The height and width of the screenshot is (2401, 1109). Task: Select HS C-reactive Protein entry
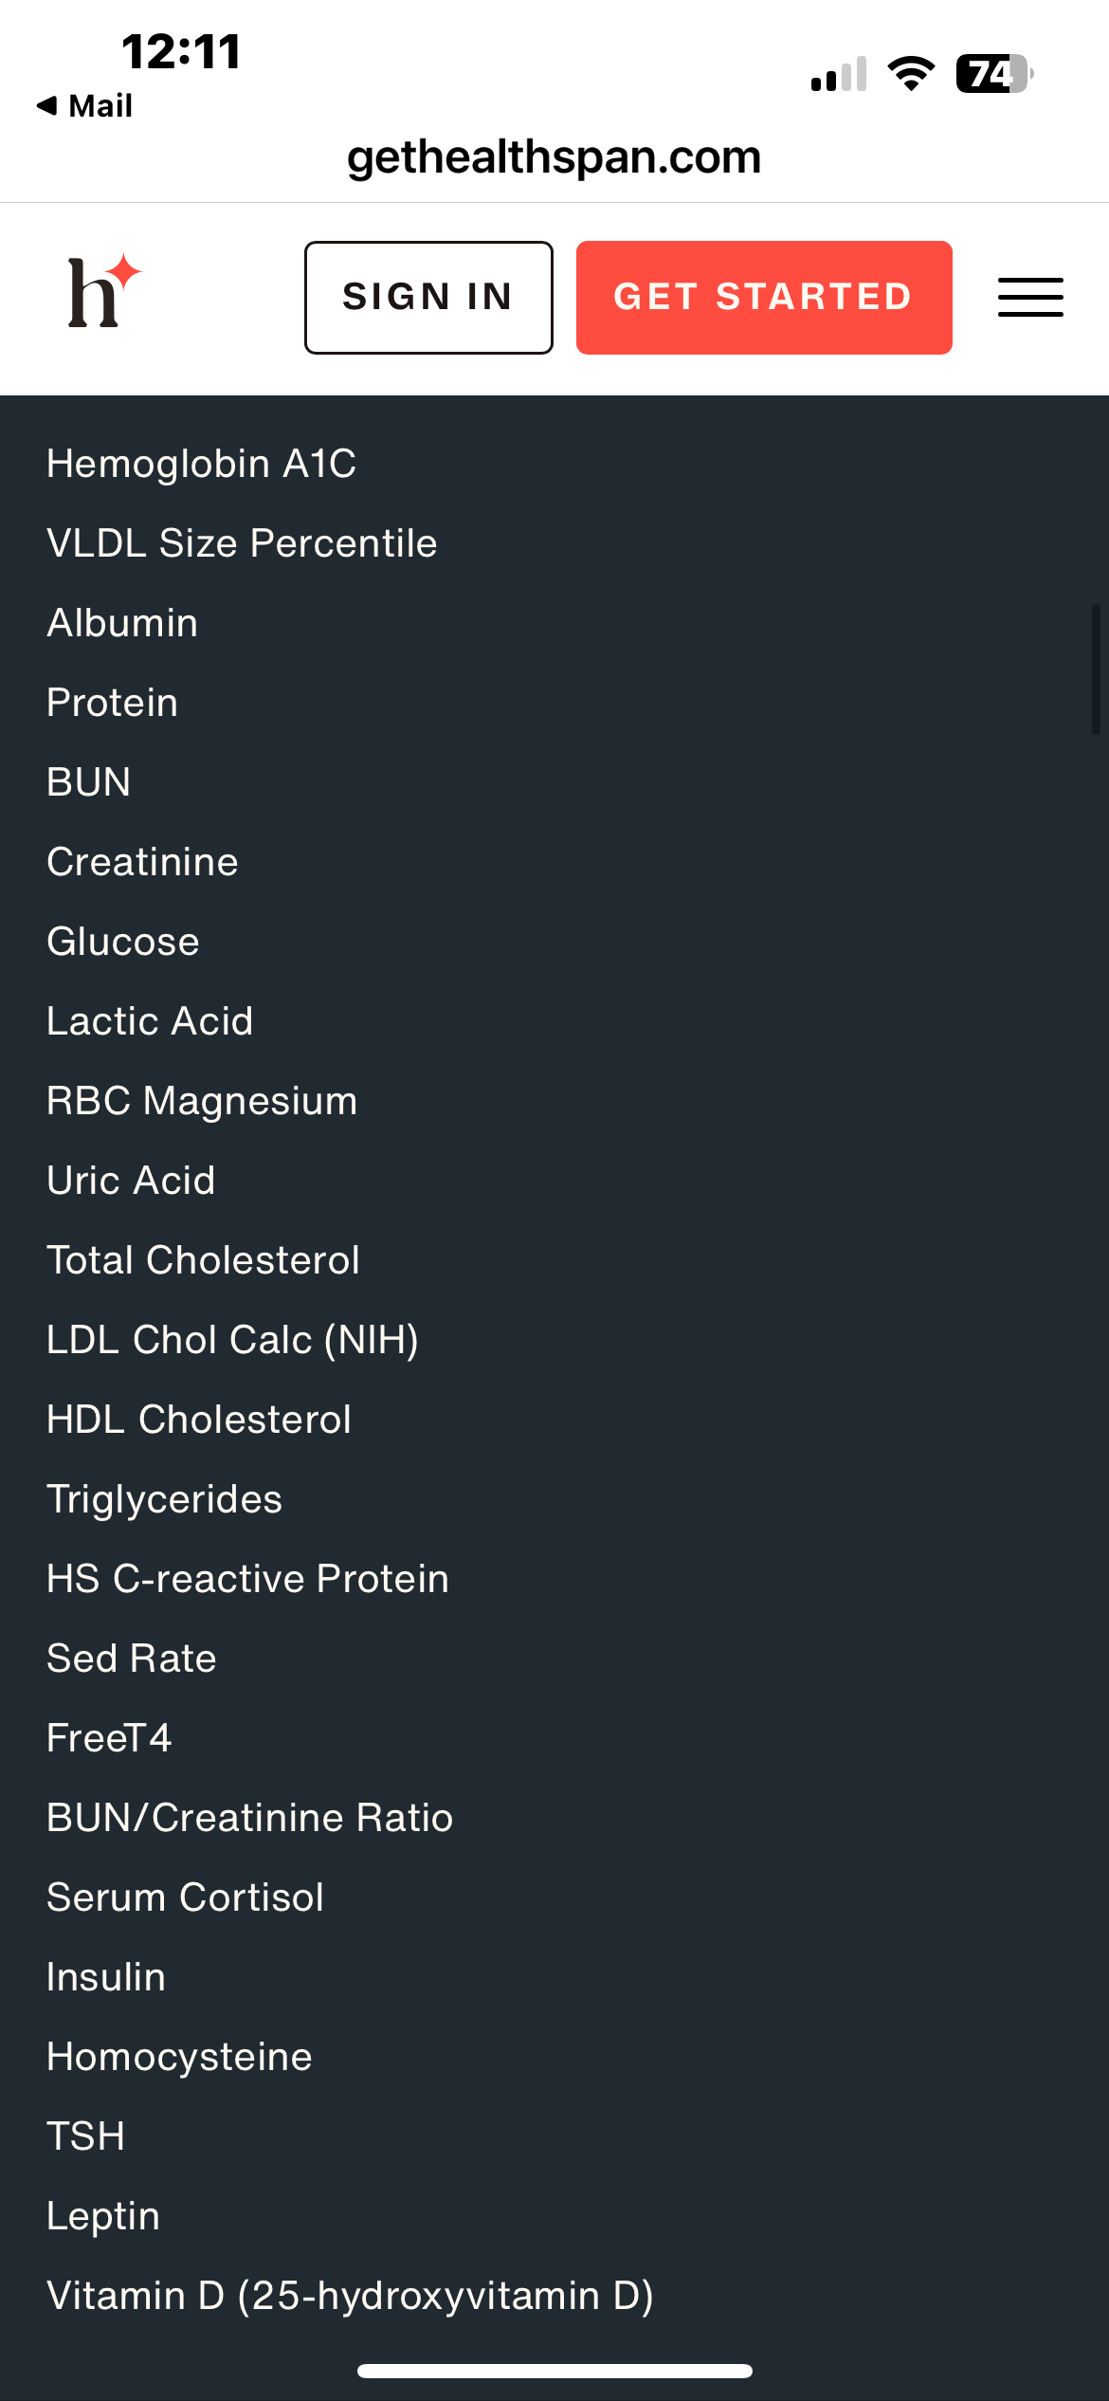[248, 1580]
